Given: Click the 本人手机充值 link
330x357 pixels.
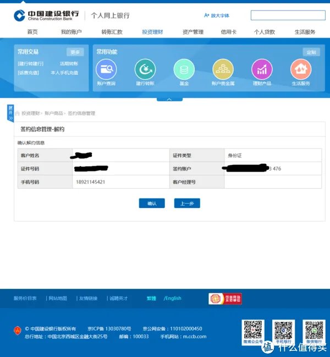Looking at the screenshot, I should pyautogui.click(x=64, y=73).
